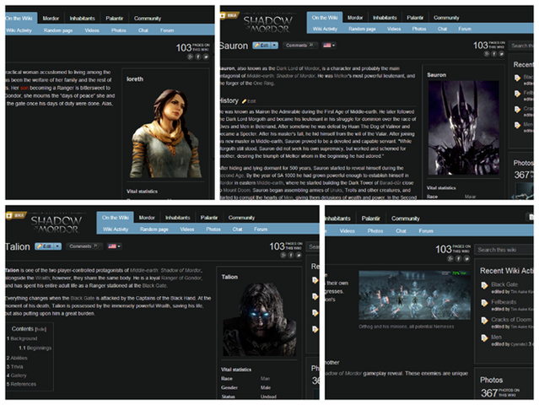Expand the language arrow beside the Sauron page flag
539x405 pixels.
pos(333,46)
